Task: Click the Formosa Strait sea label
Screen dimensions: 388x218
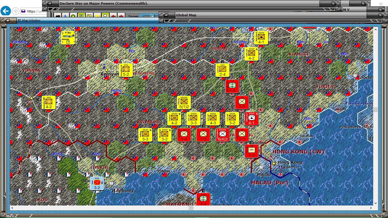Action: click(359, 104)
